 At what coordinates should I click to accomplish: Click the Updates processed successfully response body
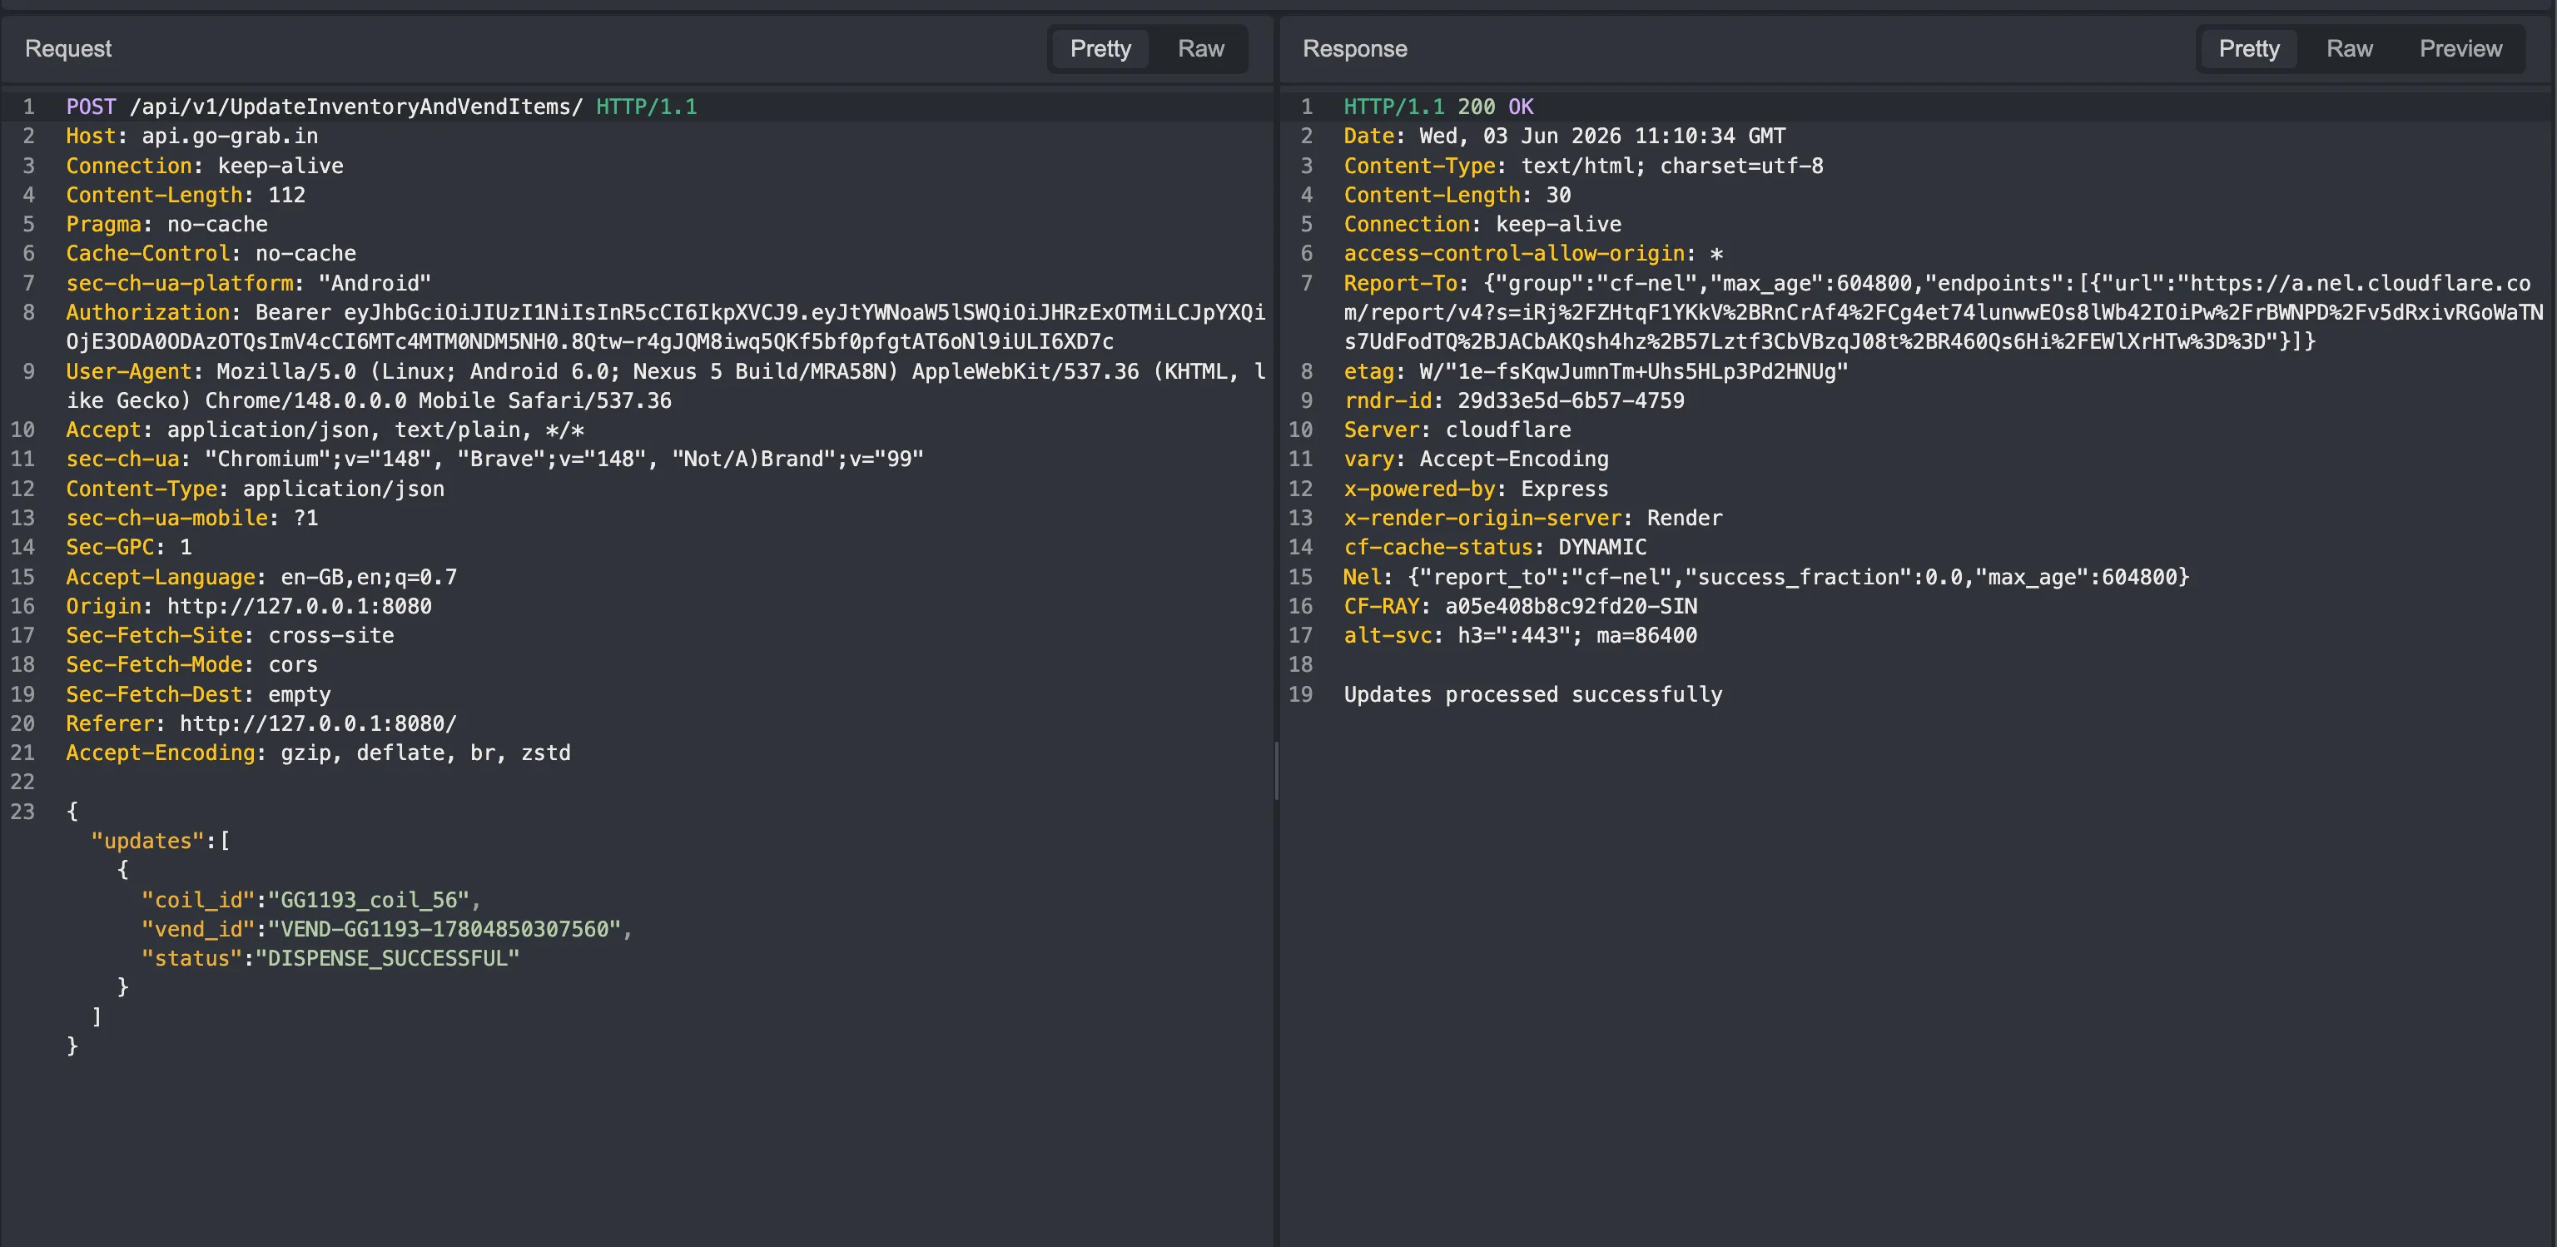point(1532,694)
